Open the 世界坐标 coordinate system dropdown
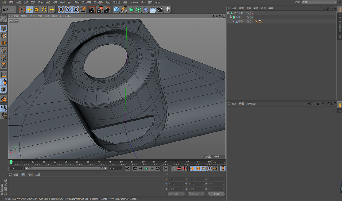Image resolution: width=342 pixels, height=201 pixels. (176, 194)
